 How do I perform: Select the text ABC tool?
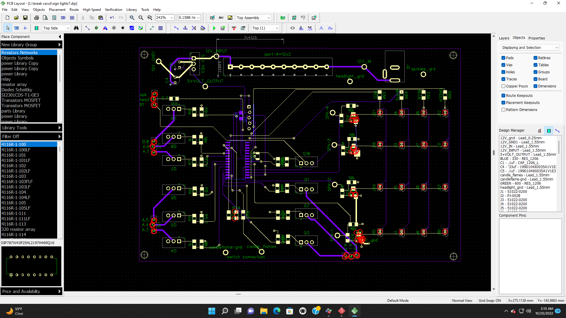pyautogui.click(x=221, y=18)
